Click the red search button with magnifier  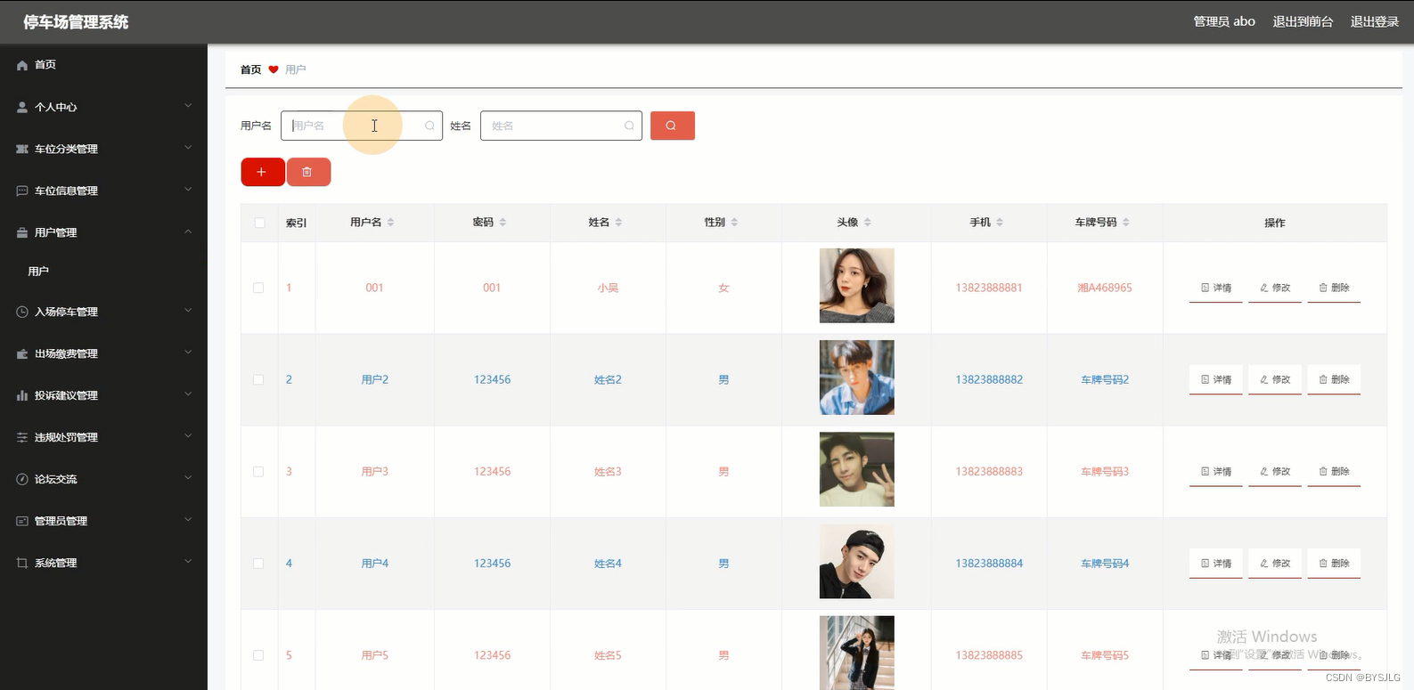coord(672,126)
